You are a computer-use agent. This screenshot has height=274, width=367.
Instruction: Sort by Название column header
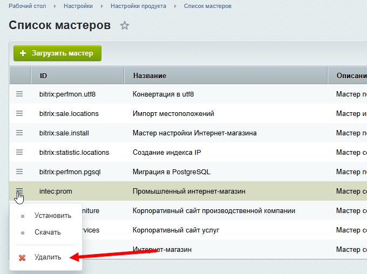click(x=226, y=76)
